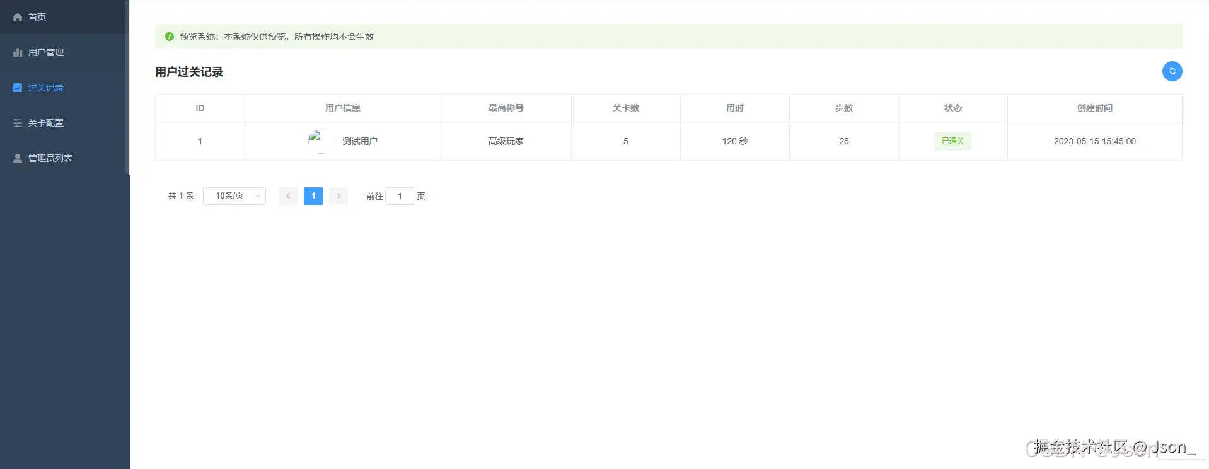This screenshot has height=469, width=1209.
Task: Open the 用户管理 menu item
Action: (63, 52)
